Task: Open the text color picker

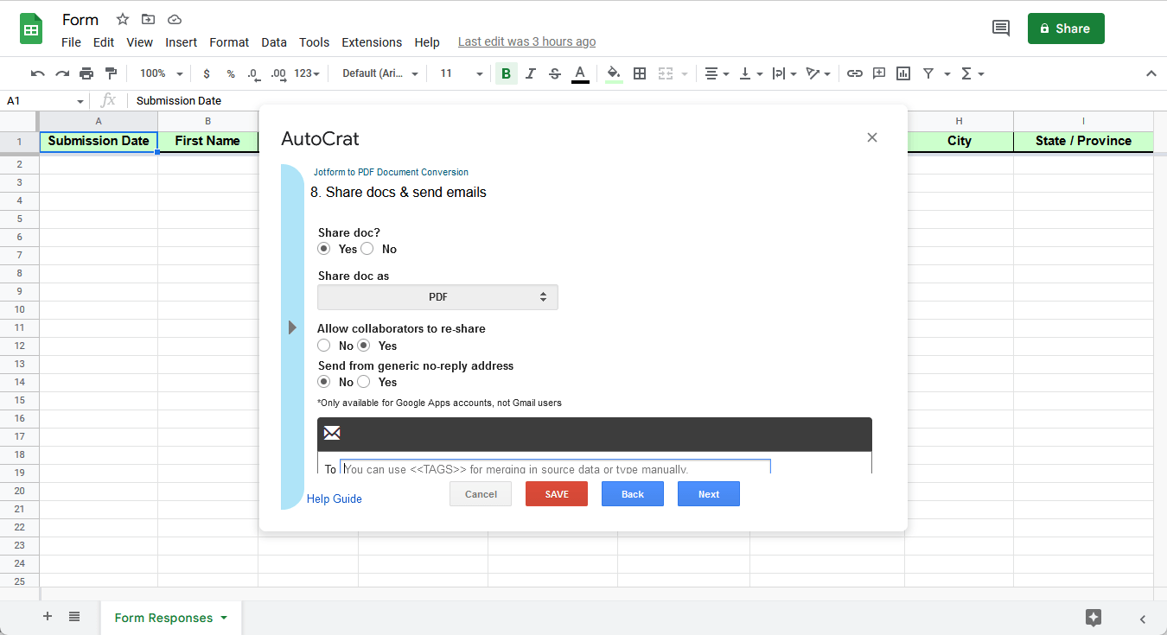Action: [x=581, y=73]
